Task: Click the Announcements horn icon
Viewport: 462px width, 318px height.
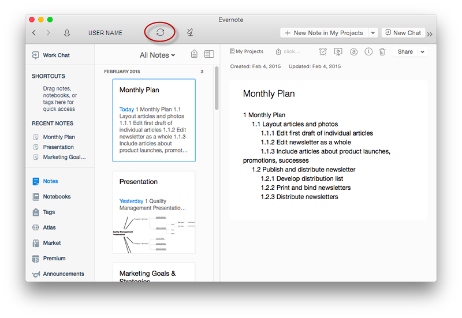Action: click(x=36, y=274)
